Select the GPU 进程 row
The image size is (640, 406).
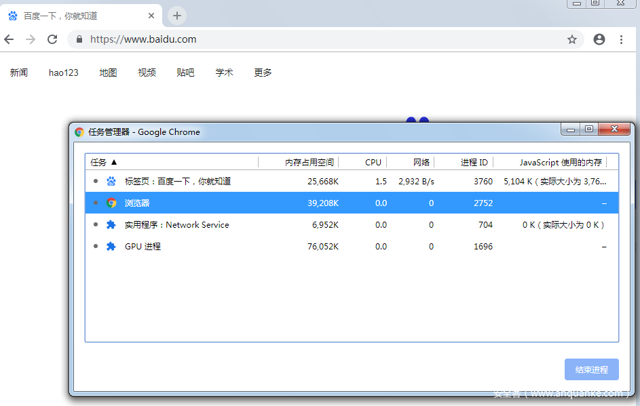[x=143, y=247]
